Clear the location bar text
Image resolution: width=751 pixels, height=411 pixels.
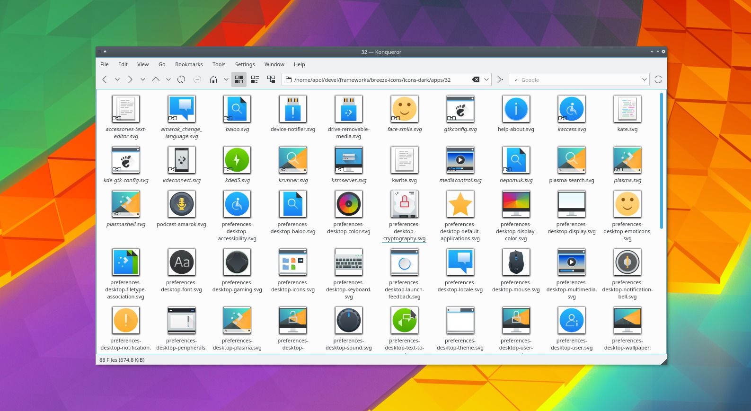tap(476, 79)
